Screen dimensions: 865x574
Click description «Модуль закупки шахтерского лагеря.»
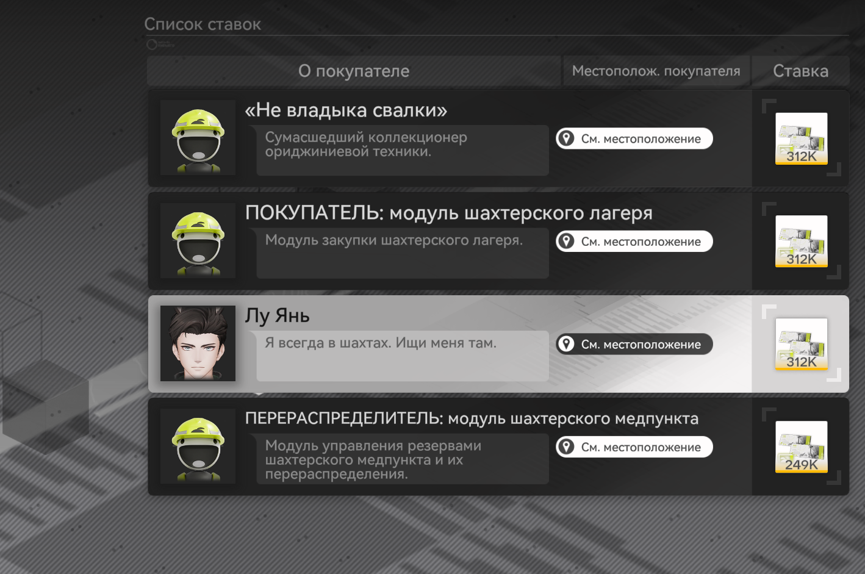tap(394, 240)
